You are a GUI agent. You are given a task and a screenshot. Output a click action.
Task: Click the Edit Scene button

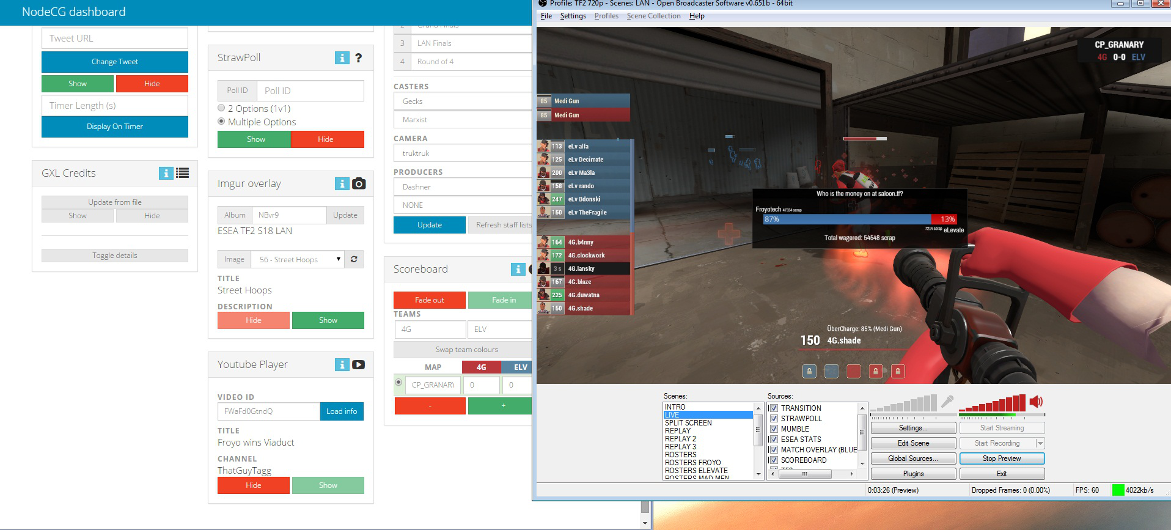[x=913, y=443]
